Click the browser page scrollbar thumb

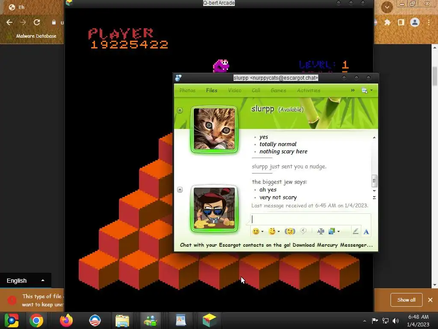tap(435, 76)
